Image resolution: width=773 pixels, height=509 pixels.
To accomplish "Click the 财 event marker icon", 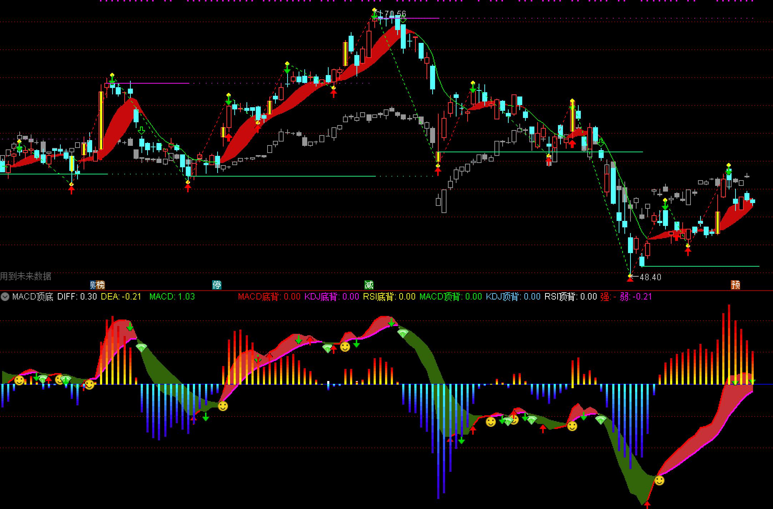I will click(x=93, y=285).
